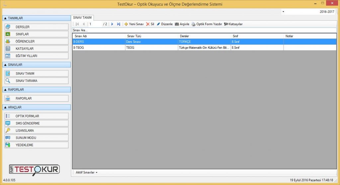Sort by Sınav Türü column header
340x185 pixels.
pos(151,36)
